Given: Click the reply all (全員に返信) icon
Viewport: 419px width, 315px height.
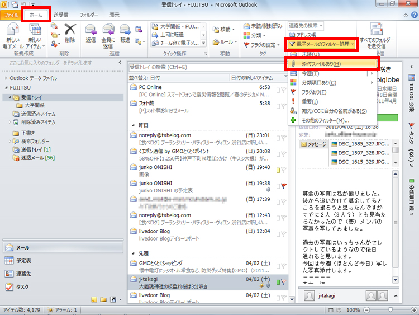Looking at the screenshot, I should pos(108,30).
